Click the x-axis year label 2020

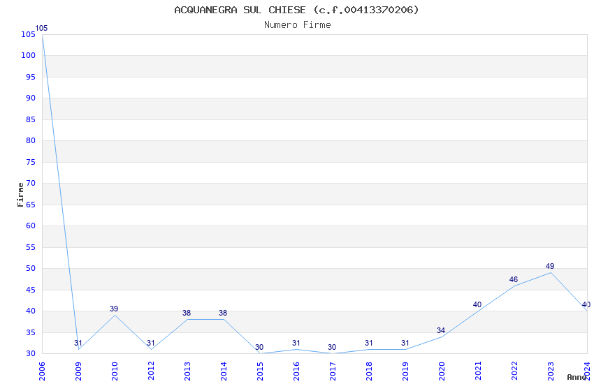(x=442, y=371)
